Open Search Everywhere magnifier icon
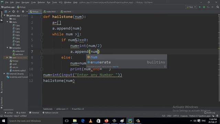This screenshot has height=124, width=220. click(218, 7)
